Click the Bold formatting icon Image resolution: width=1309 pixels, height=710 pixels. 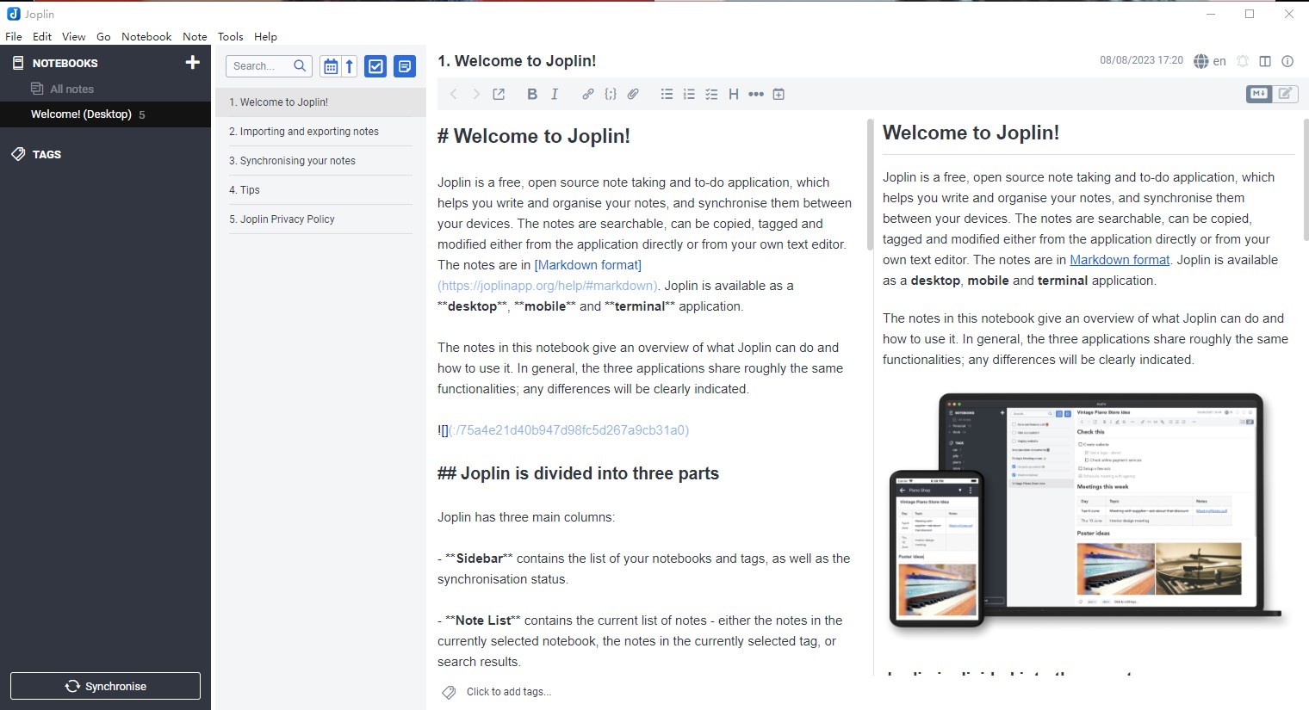[x=532, y=95]
